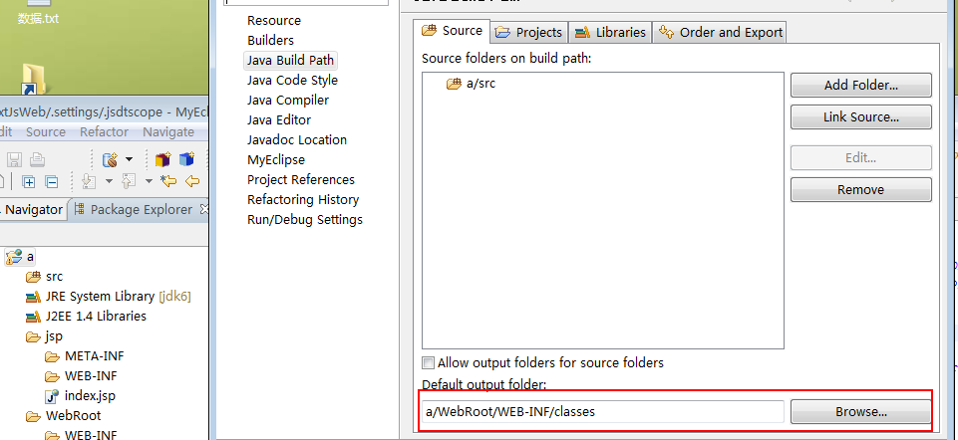Select MyEclipse in properties list
The height and width of the screenshot is (440, 958).
(x=275, y=160)
